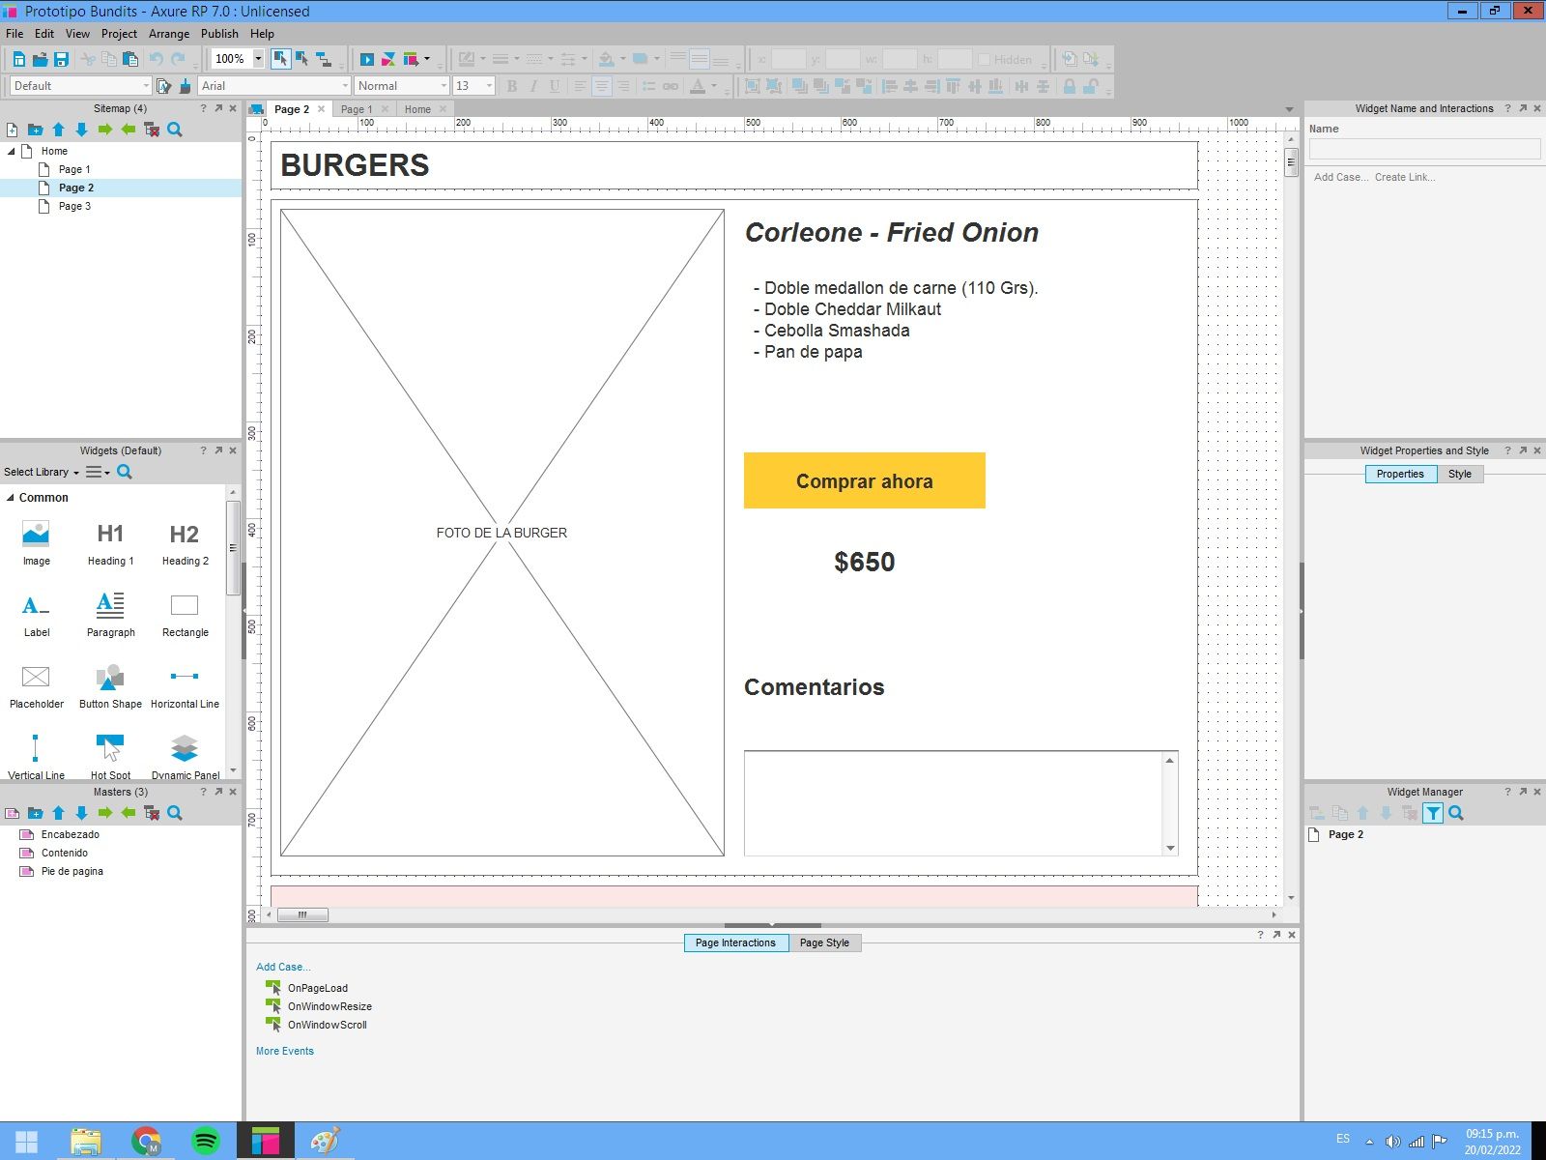Collapse the Home tree node
Image resolution: width=1546 pixels, height=1160 pixels.
tap(12, 151)
